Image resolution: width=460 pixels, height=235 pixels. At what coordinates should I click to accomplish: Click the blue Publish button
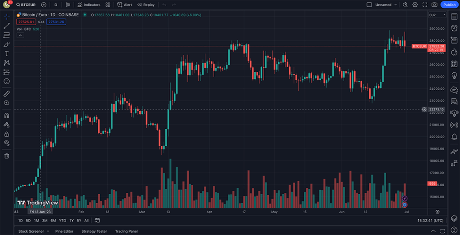(449, 4)
